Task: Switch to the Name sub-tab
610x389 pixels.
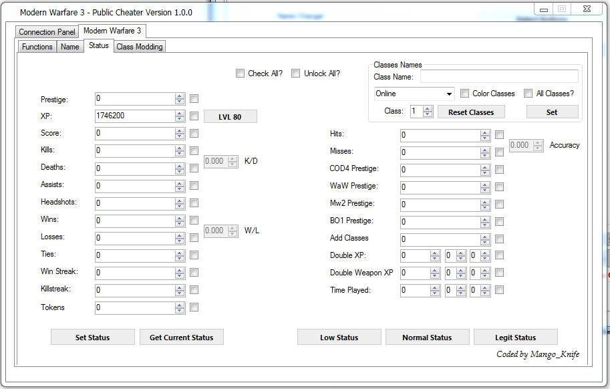Action: coord(70,47)
